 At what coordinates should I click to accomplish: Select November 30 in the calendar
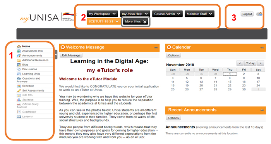point(244,90)
